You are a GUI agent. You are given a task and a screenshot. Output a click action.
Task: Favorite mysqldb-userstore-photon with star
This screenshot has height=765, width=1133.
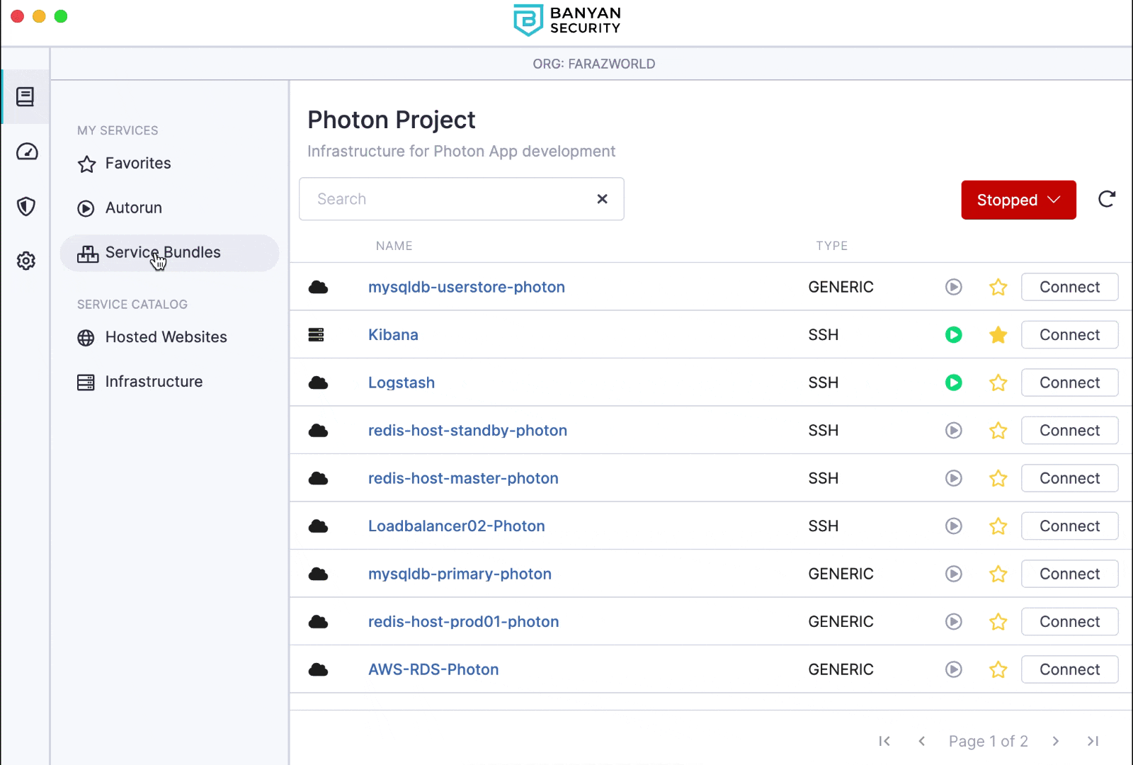pos(998,287)
